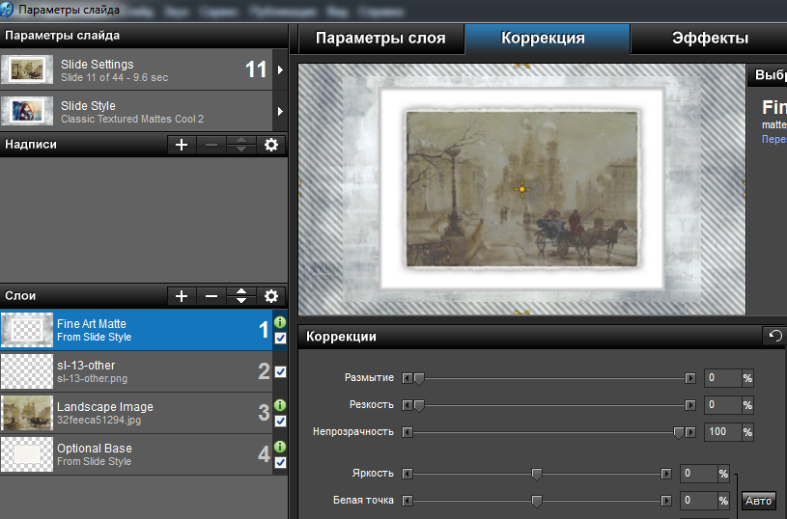
Task: Open the Slide Style row
Action: [136, 111]
